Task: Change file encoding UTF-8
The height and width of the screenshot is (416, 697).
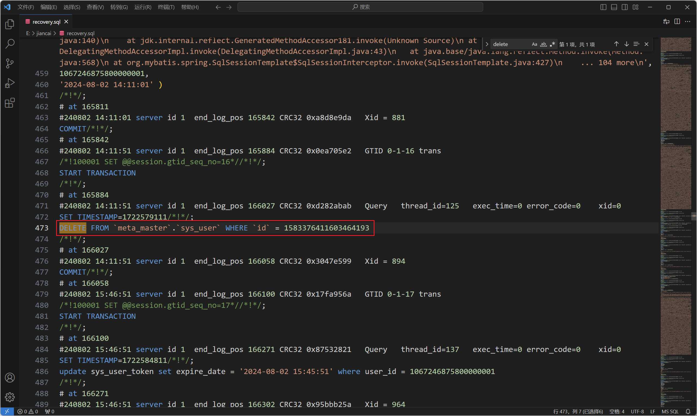Action: tap(637, 412)
